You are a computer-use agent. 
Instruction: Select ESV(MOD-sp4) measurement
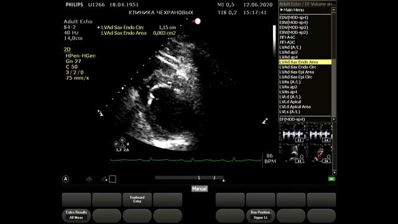(294, 22)
